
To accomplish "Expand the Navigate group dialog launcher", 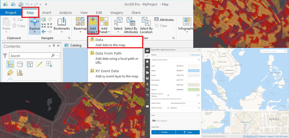I will click(69, 38).
